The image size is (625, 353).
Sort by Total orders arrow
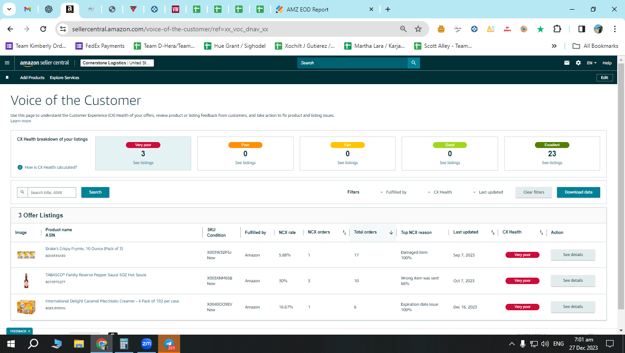tap(391, 233)
